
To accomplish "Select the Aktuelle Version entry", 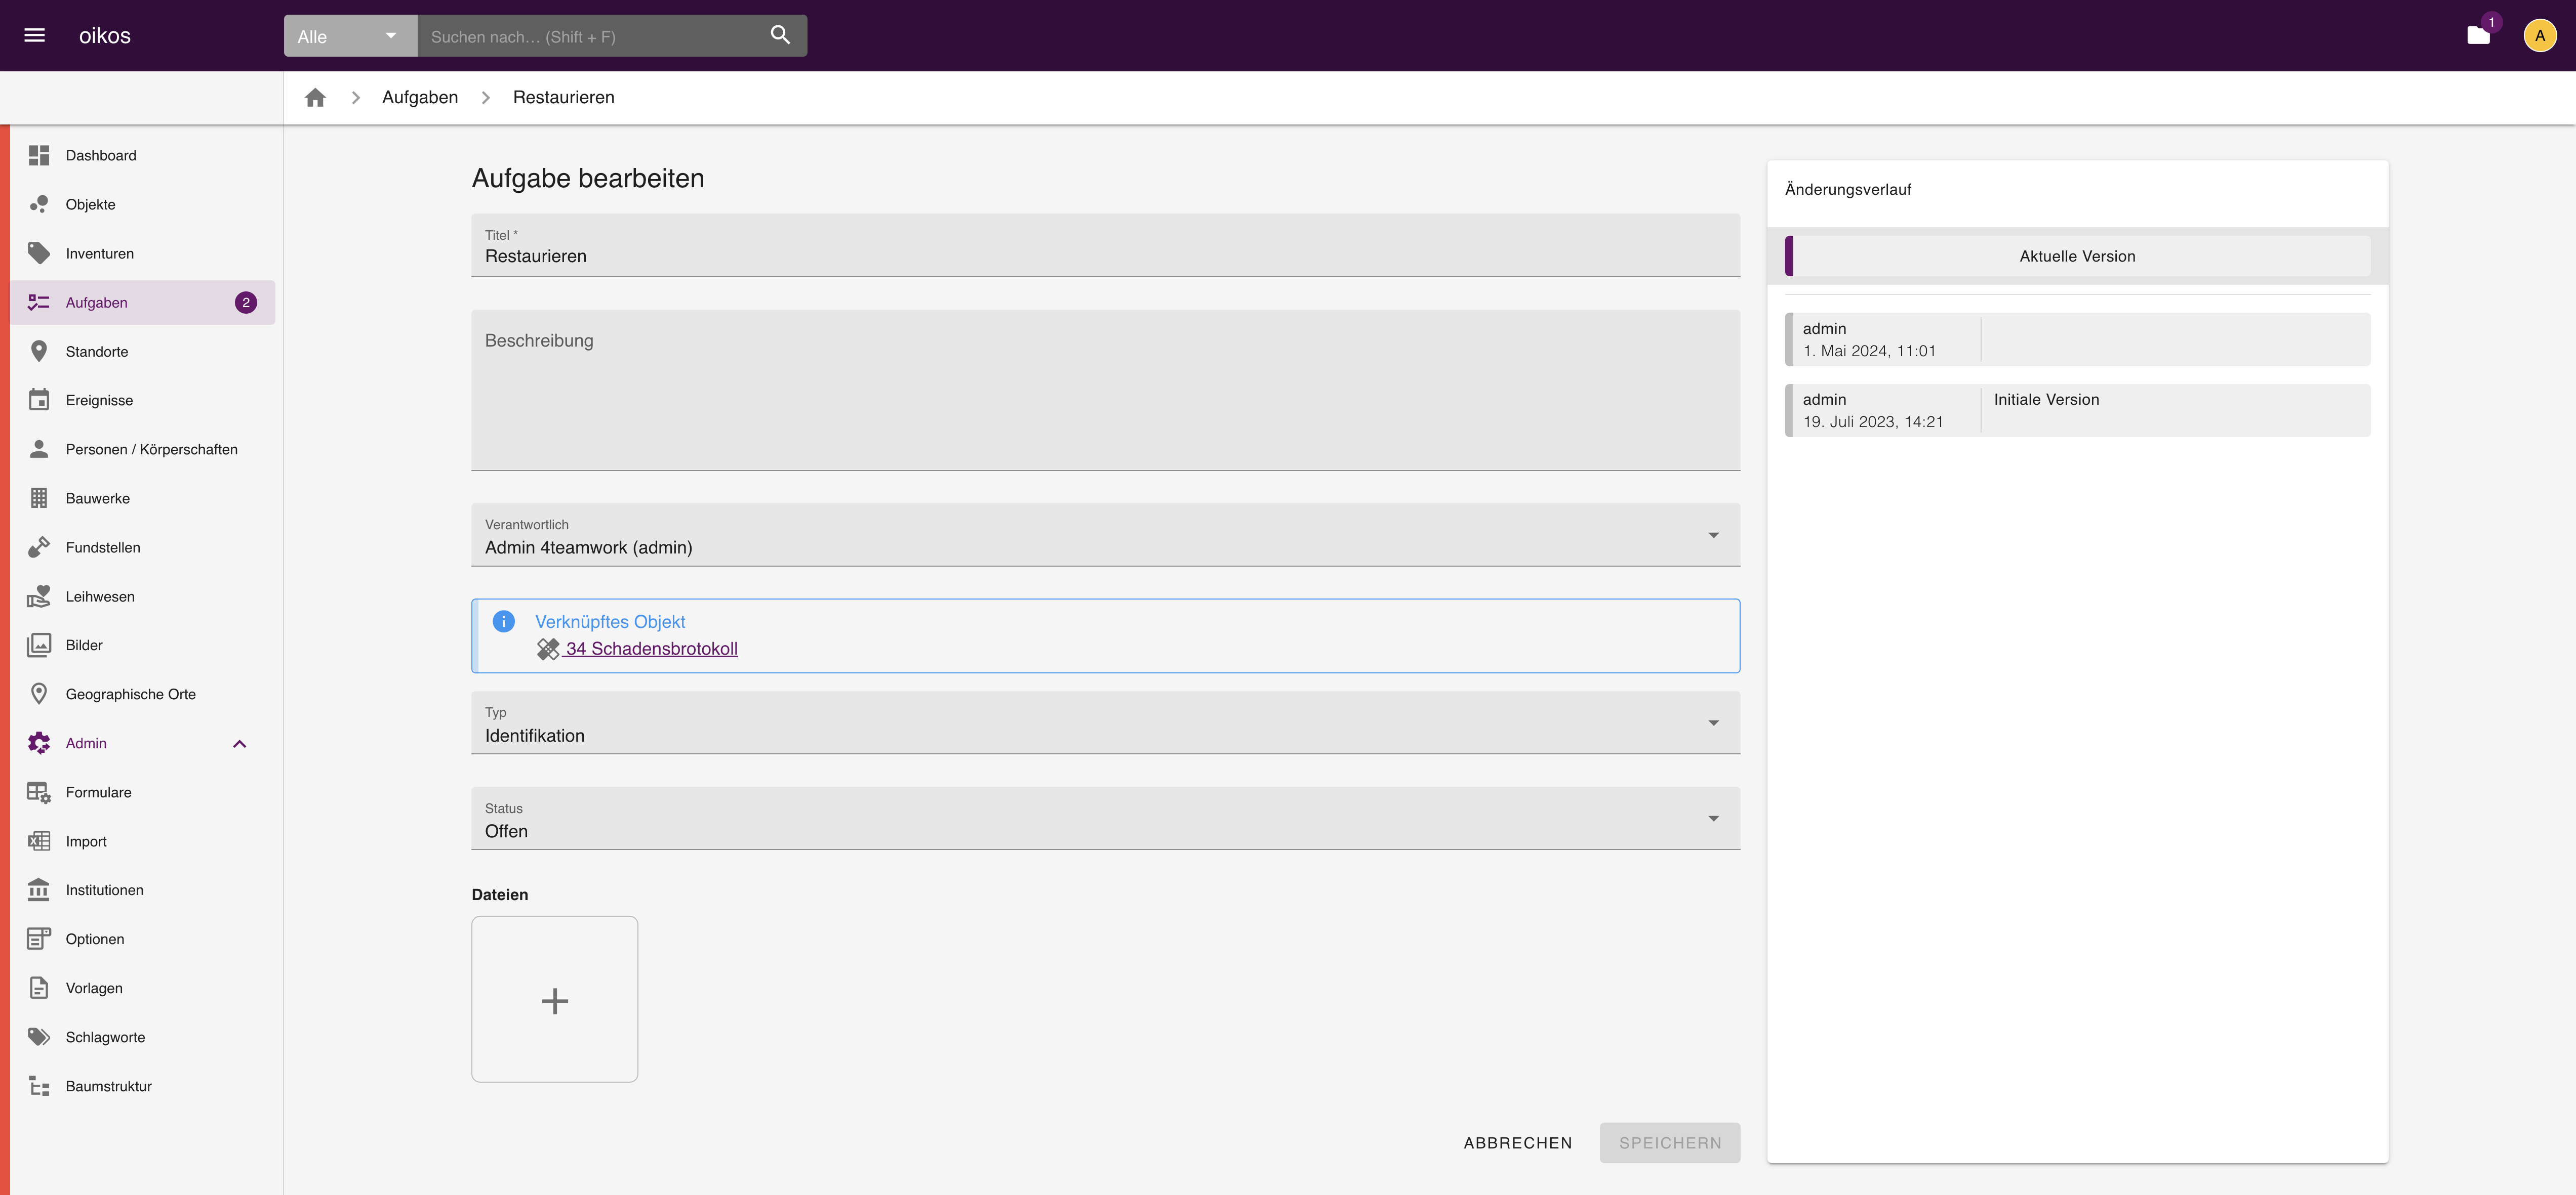I will pyautogui.click(x=2077, y=257).
